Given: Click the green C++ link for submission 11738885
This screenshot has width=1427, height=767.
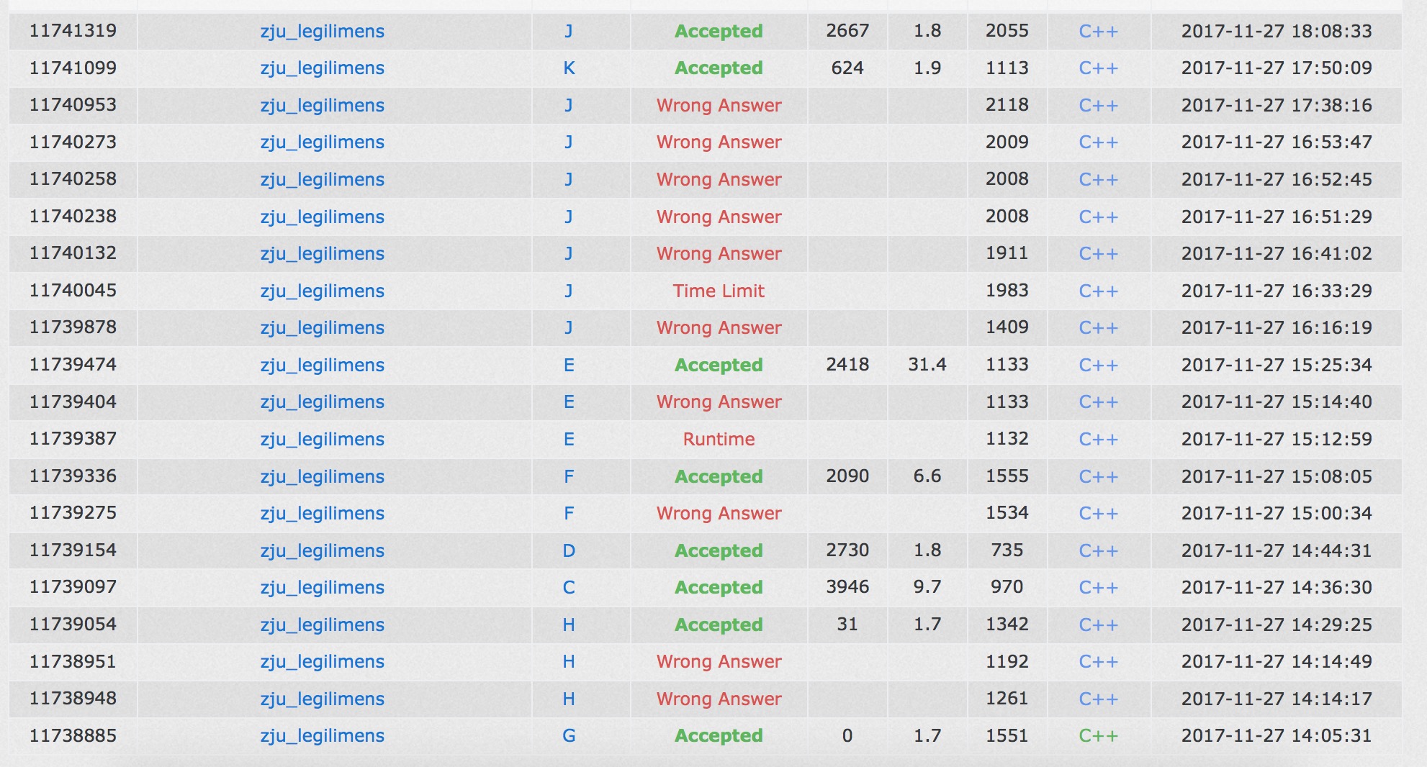Looking at the screenshot, I should click(x=1098, y=736).
